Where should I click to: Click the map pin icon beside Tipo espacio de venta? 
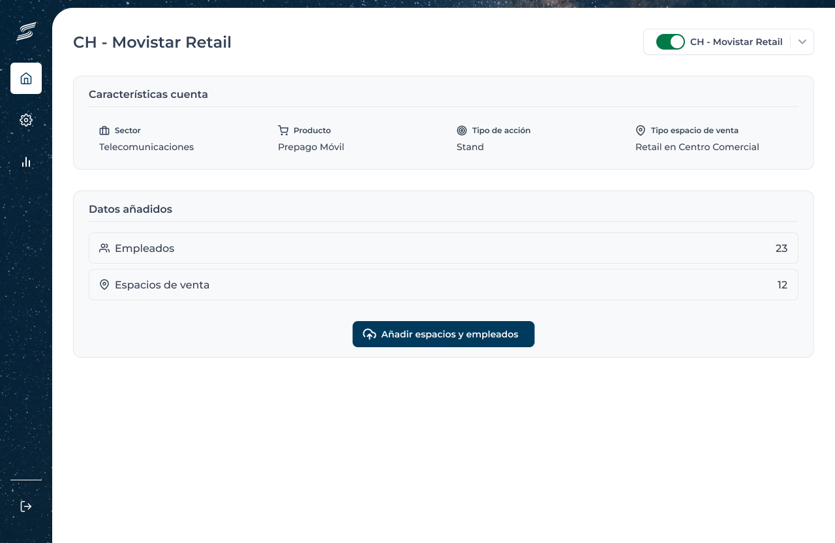click(x=641, y=131)
